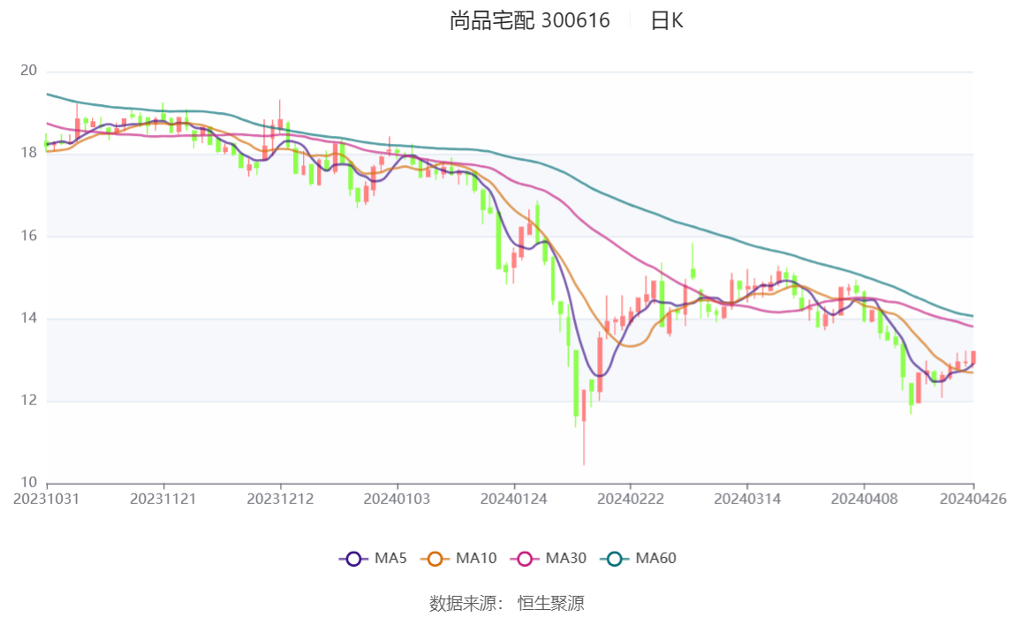Toggle the MA5 legend circle icon

354,559
